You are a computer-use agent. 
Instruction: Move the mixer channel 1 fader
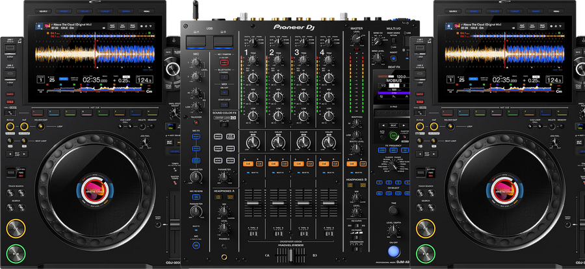253,203
